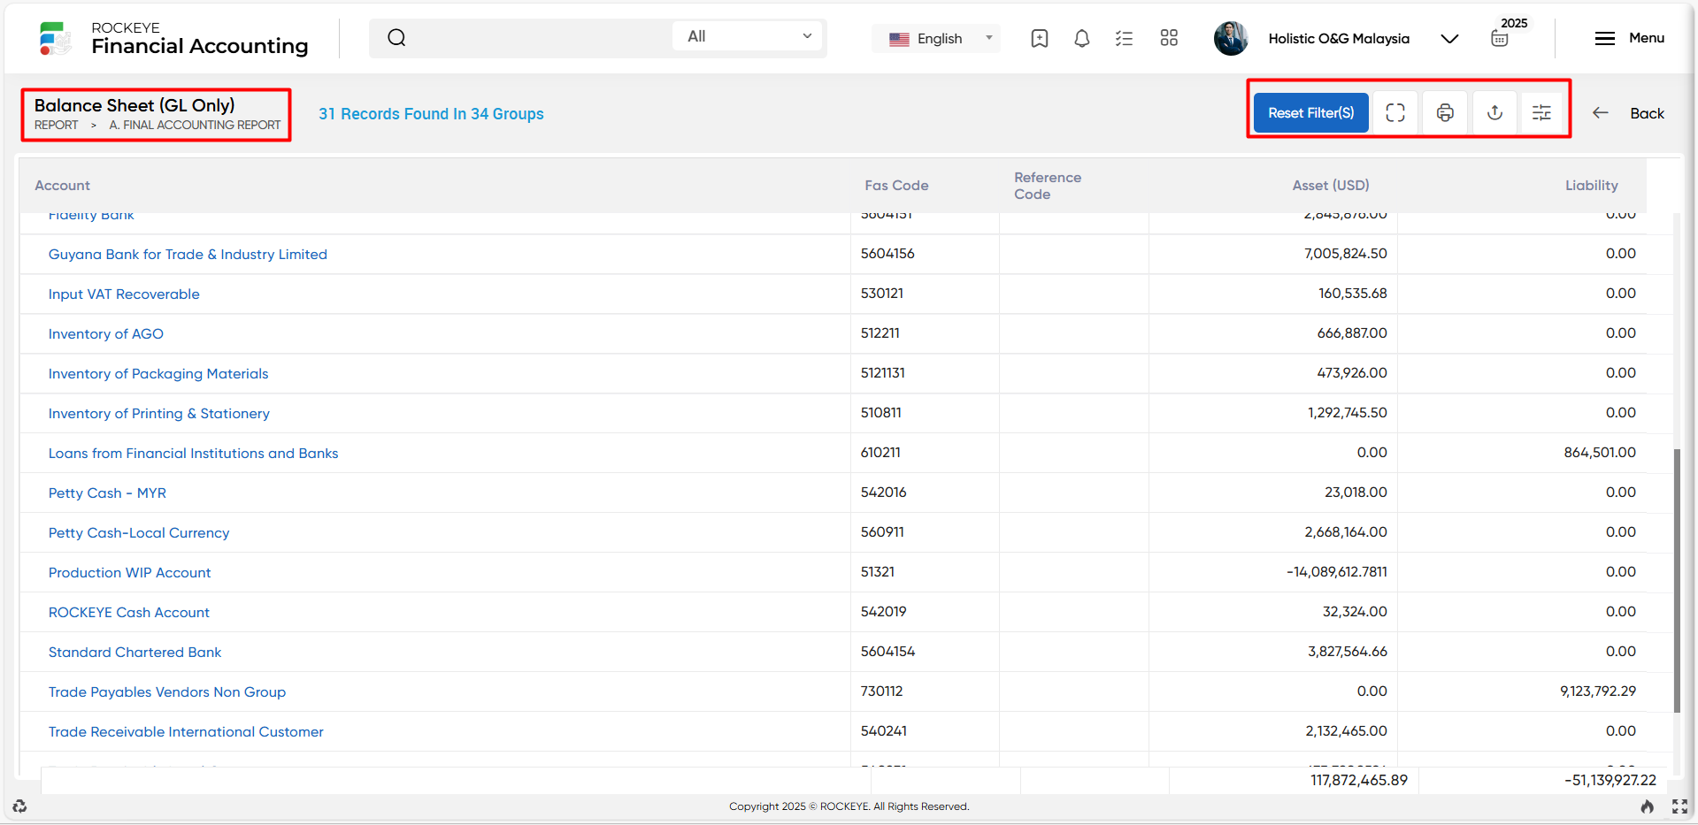Select Fas Code 730112 cell
The width and height of the screenshot is (1698, 825).
pos(882,691)
